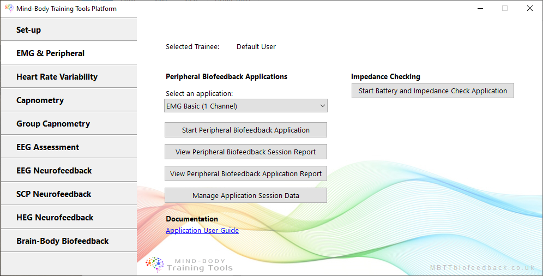The height and width of the screenshot is (276, 543).
Task: Open the Application User Guide link
Action: (x=202, y=230)
